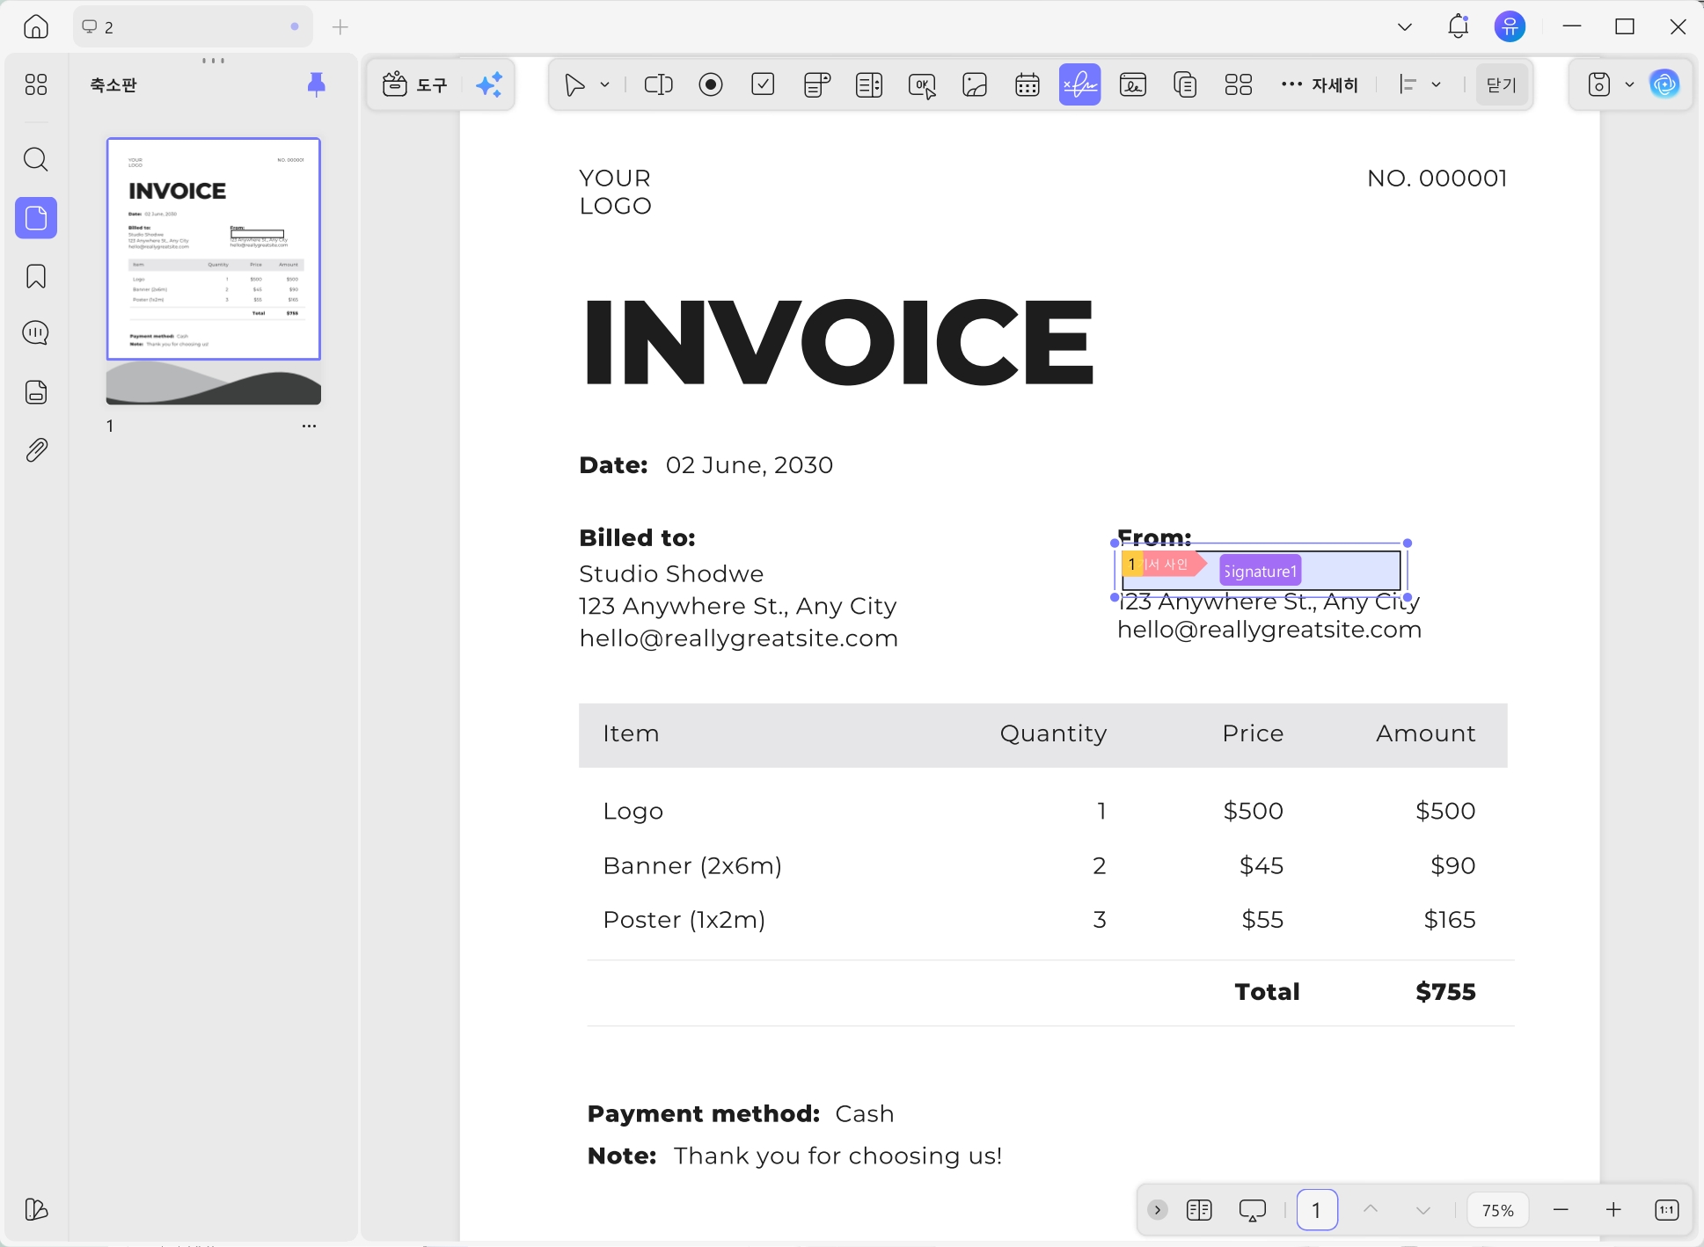Open the attachments paperclip panel
Image resolution: width=1704 pixels, height=1247 pixels.
pyautogui.click(x=36, y=450)
